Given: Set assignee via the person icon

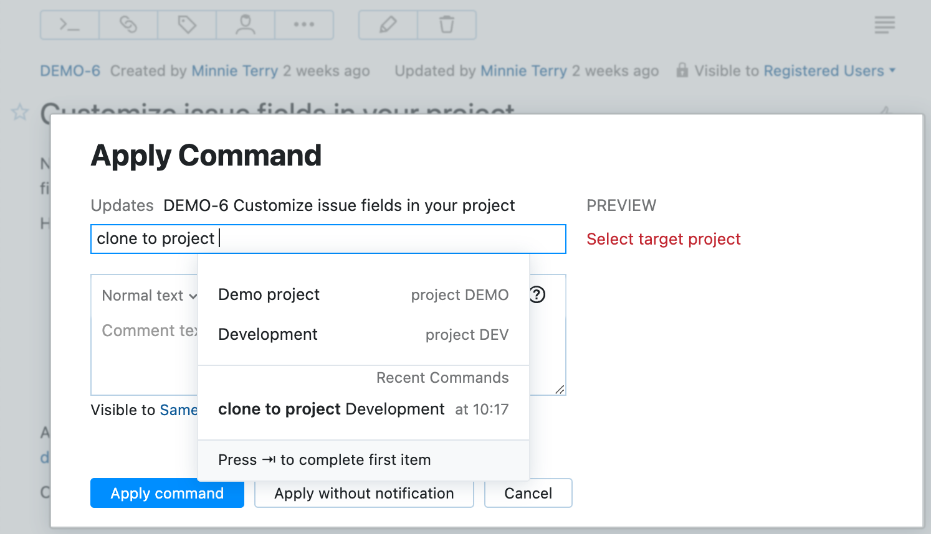Looking at the screenshot, I should (244, 24).
